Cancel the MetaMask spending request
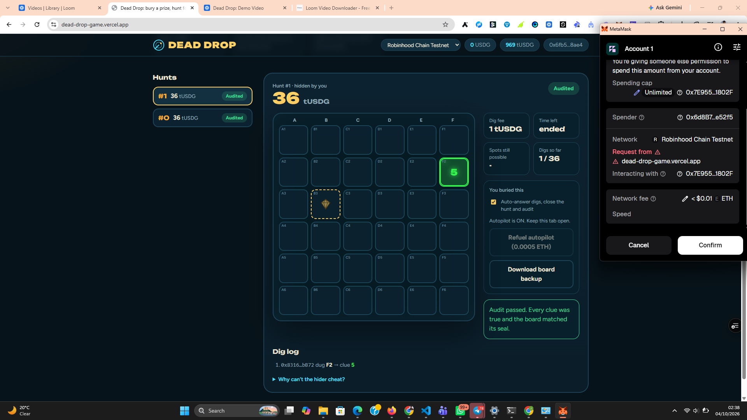Image resolution: width=747 pixels, height=420 pixels. coord(638,245)
